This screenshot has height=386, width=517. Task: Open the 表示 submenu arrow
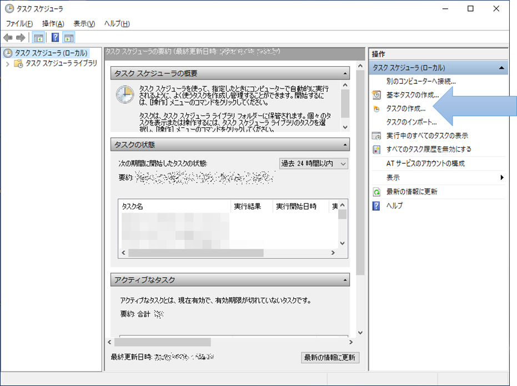pyautogui.click(x=502, y=178)
